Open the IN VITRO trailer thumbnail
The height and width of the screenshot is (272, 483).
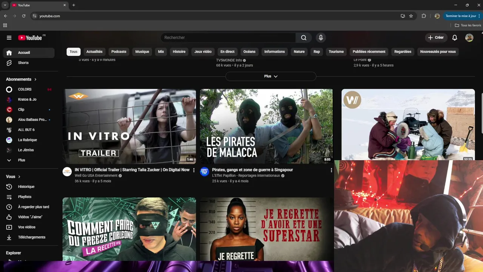tap(129, 126)
